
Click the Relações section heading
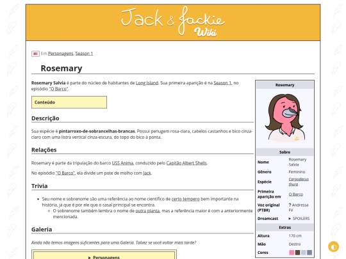coord(44,150)
